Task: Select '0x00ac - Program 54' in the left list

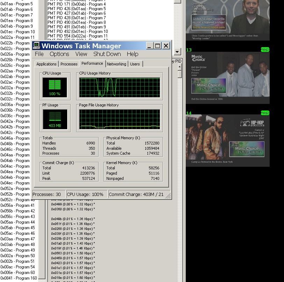Action: click(17, 267)
